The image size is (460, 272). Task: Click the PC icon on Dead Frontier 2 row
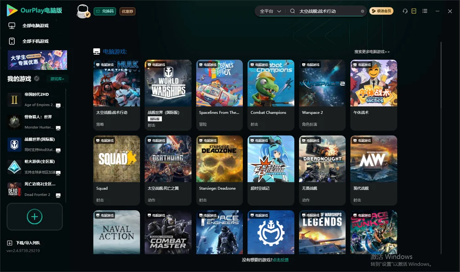click(x=58, y=195)
